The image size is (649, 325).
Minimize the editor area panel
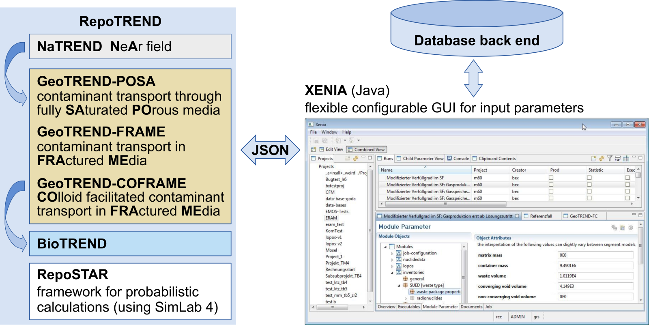[634, 215]
